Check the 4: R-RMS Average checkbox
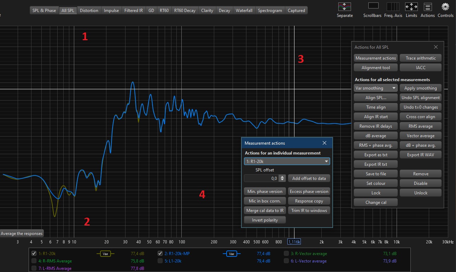This screenshot has height=272, width=456. point(34,261)
